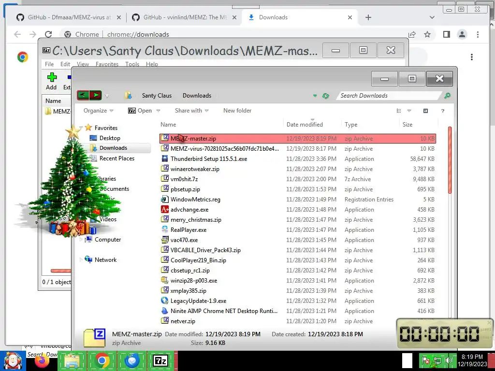Open the Edit menu in 7-Zip
This screenshot has width=495, height=371.
click(x=65, y=64)
